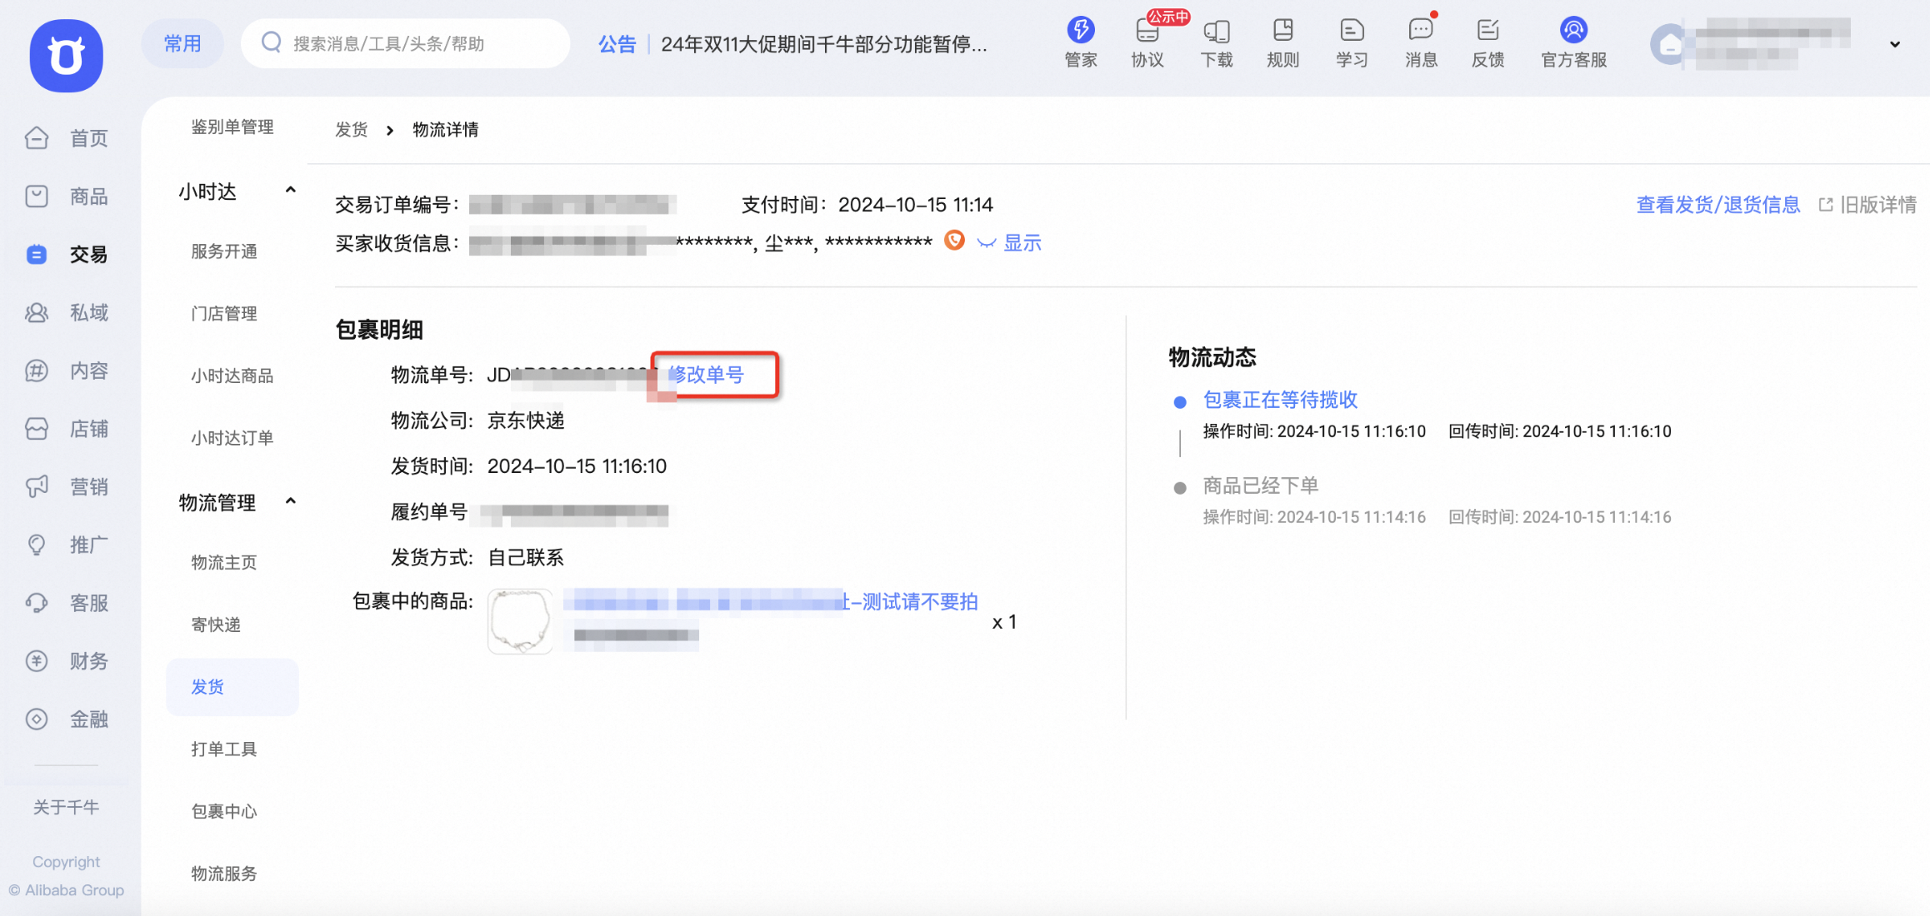This screenshot has height=916, width=1930.
Task: Open 服务开通 menu item
Action: tap(224, 251)
